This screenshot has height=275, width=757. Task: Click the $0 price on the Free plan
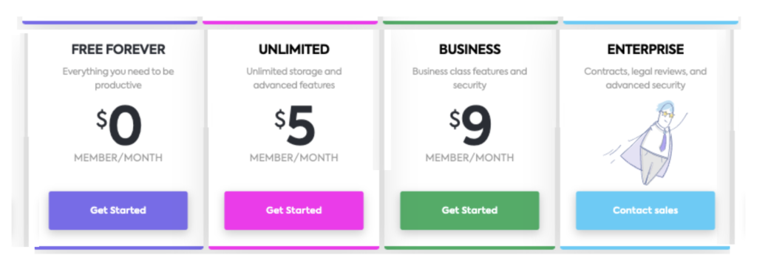click(x=119, y=127)
